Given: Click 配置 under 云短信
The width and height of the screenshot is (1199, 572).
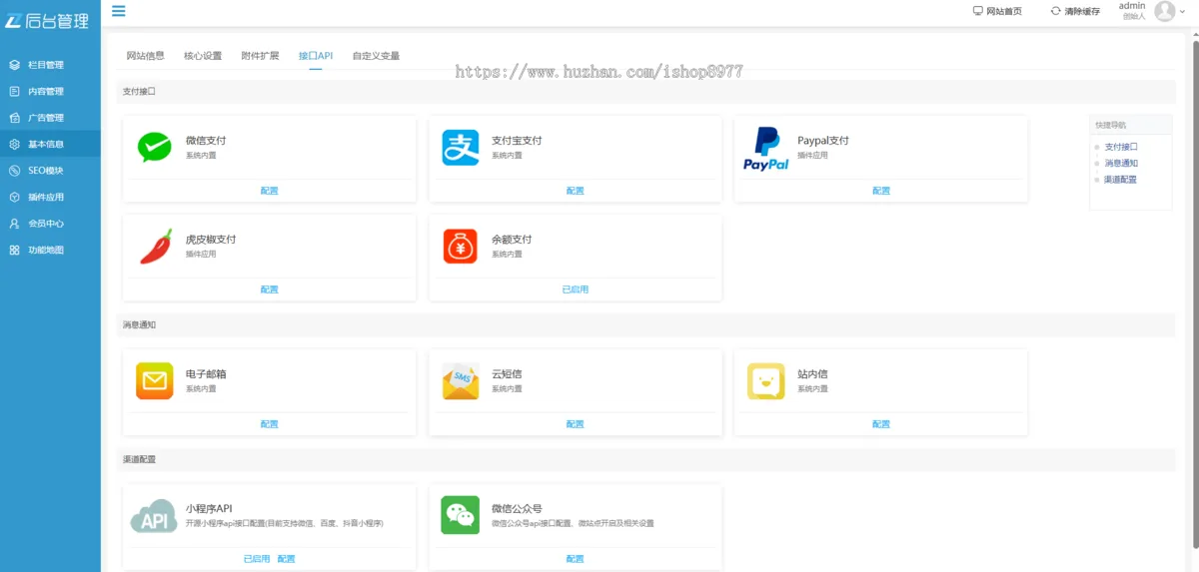Looking at the screenshot, I should pos(575,424).
